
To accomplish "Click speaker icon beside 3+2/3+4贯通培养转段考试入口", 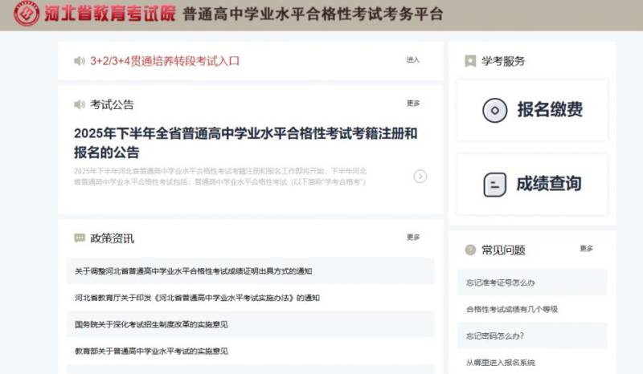I will [x=79, y=61].
